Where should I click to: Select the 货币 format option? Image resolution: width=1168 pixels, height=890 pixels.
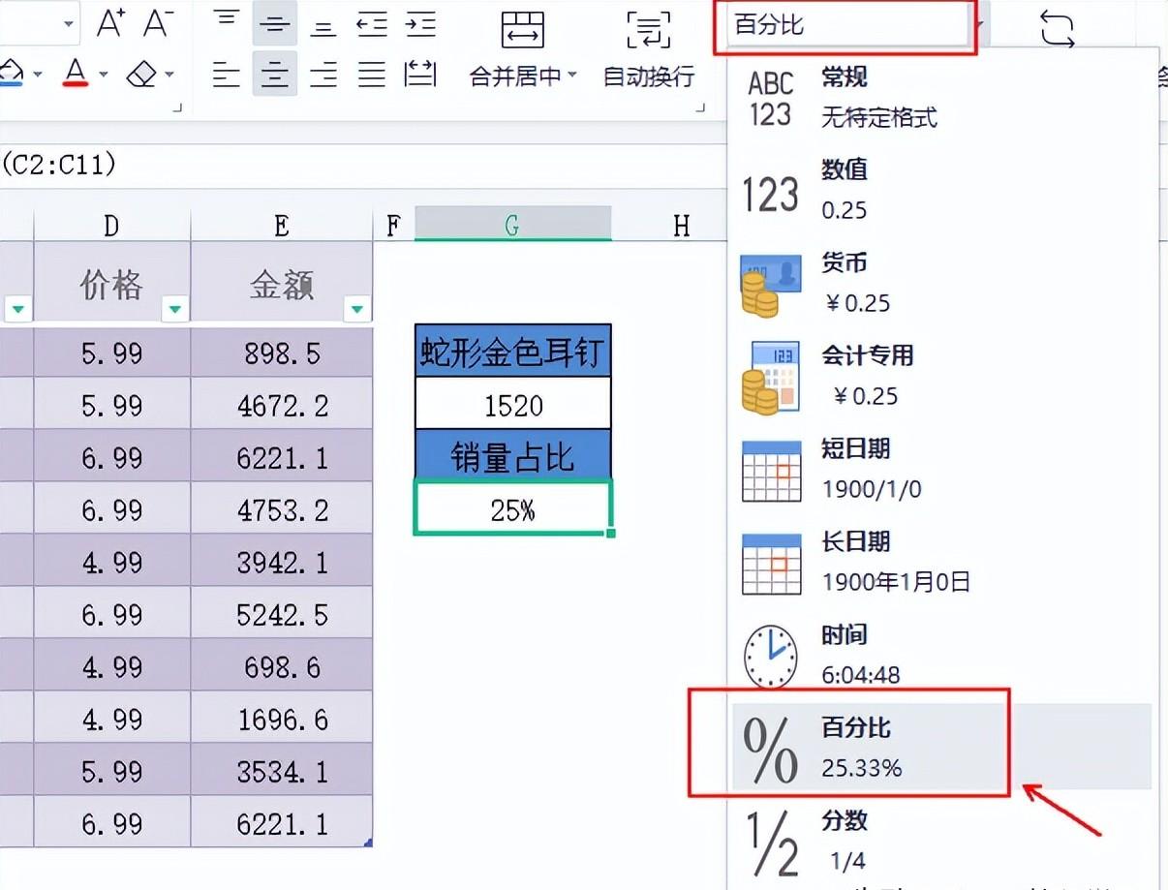point(942,284)
